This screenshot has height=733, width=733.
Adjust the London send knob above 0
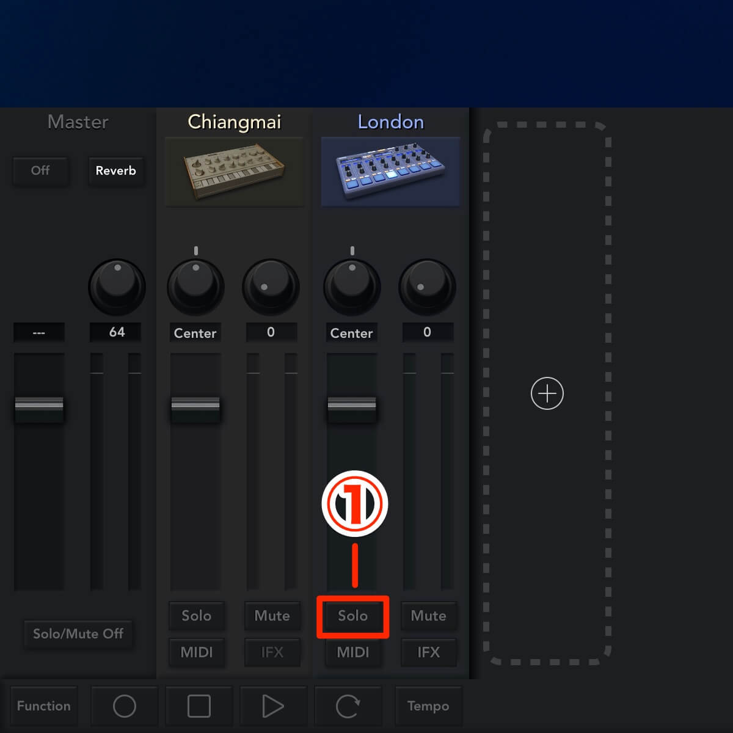coord(428,287)
